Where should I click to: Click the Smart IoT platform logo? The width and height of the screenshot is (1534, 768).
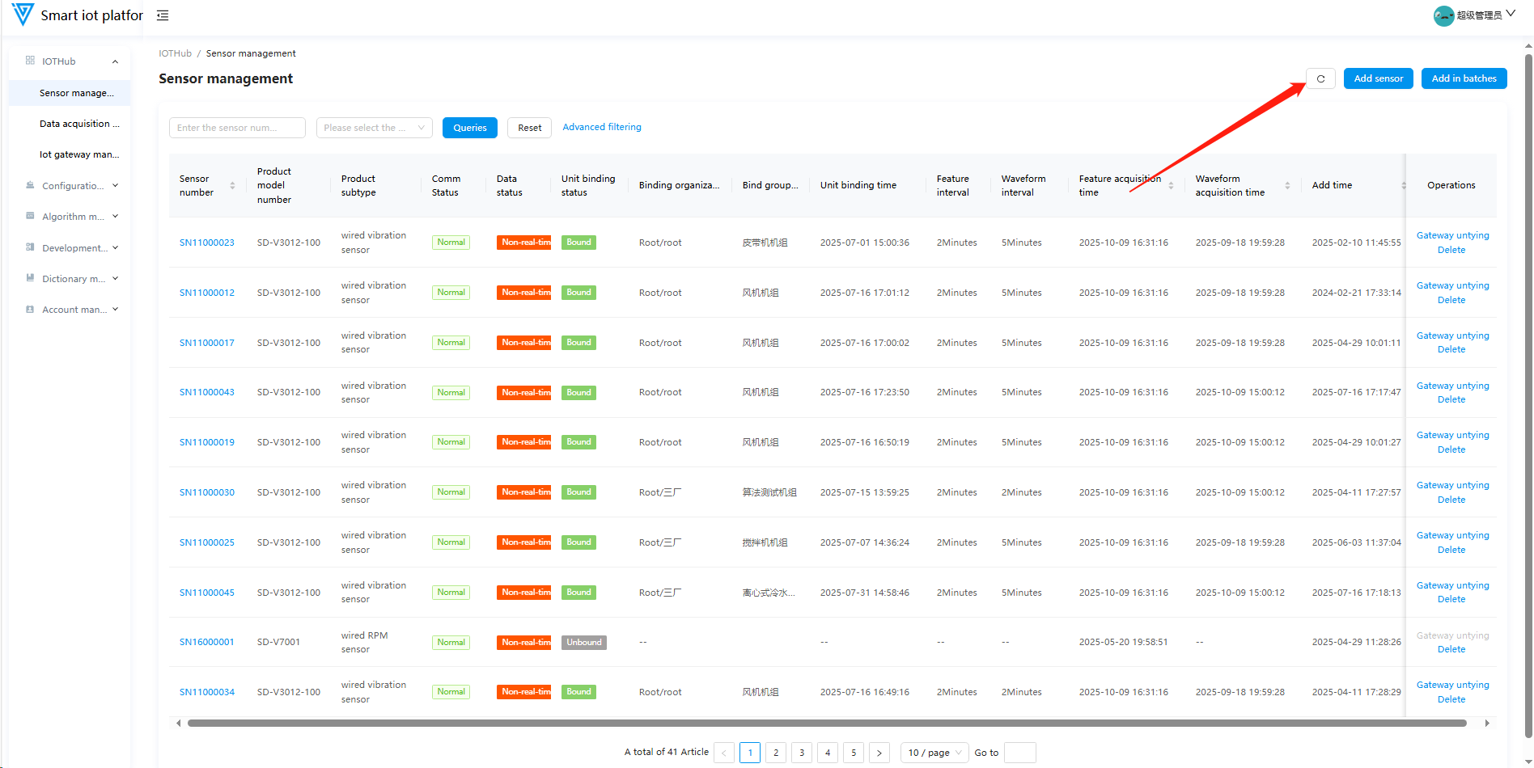tap(23, 15)
